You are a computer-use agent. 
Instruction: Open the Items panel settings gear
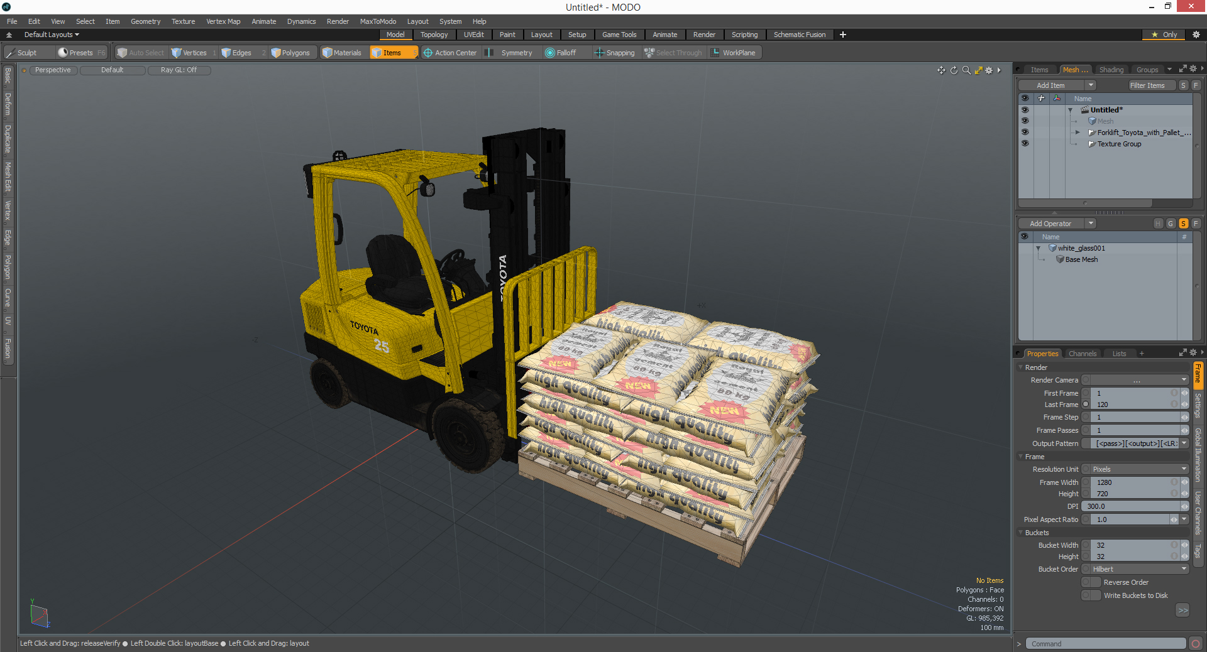click(1193, 69)
